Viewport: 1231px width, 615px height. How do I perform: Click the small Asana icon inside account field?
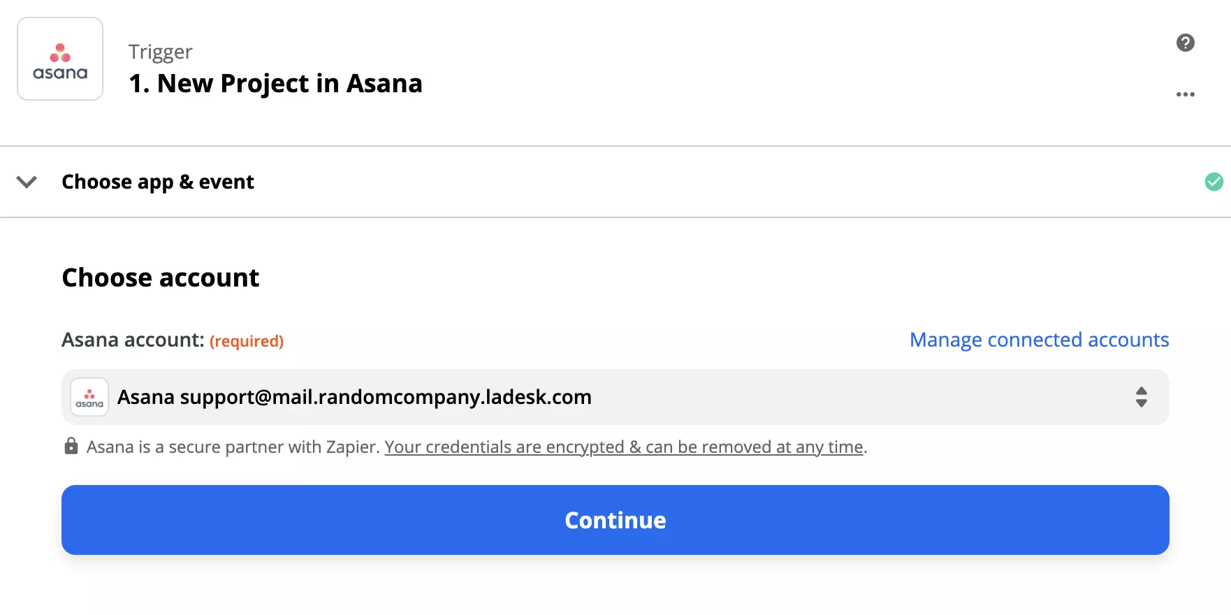tap(89, 396)
